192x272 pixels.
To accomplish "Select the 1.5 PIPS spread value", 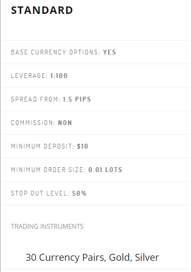I will pos(77,99).
